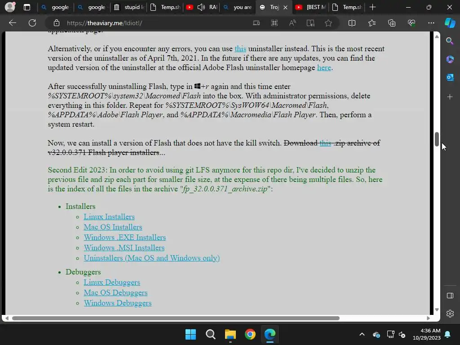Image resolution: width=460 pixels, height=345 pixels.
Task: Open Mac OS Debuggers link
Action: [x=115, y=292]
